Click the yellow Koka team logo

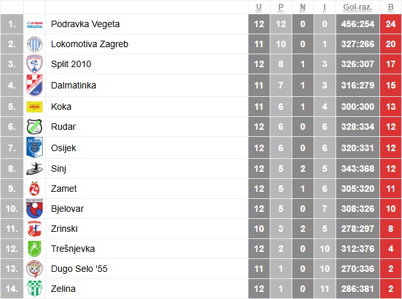pos(34,107)
